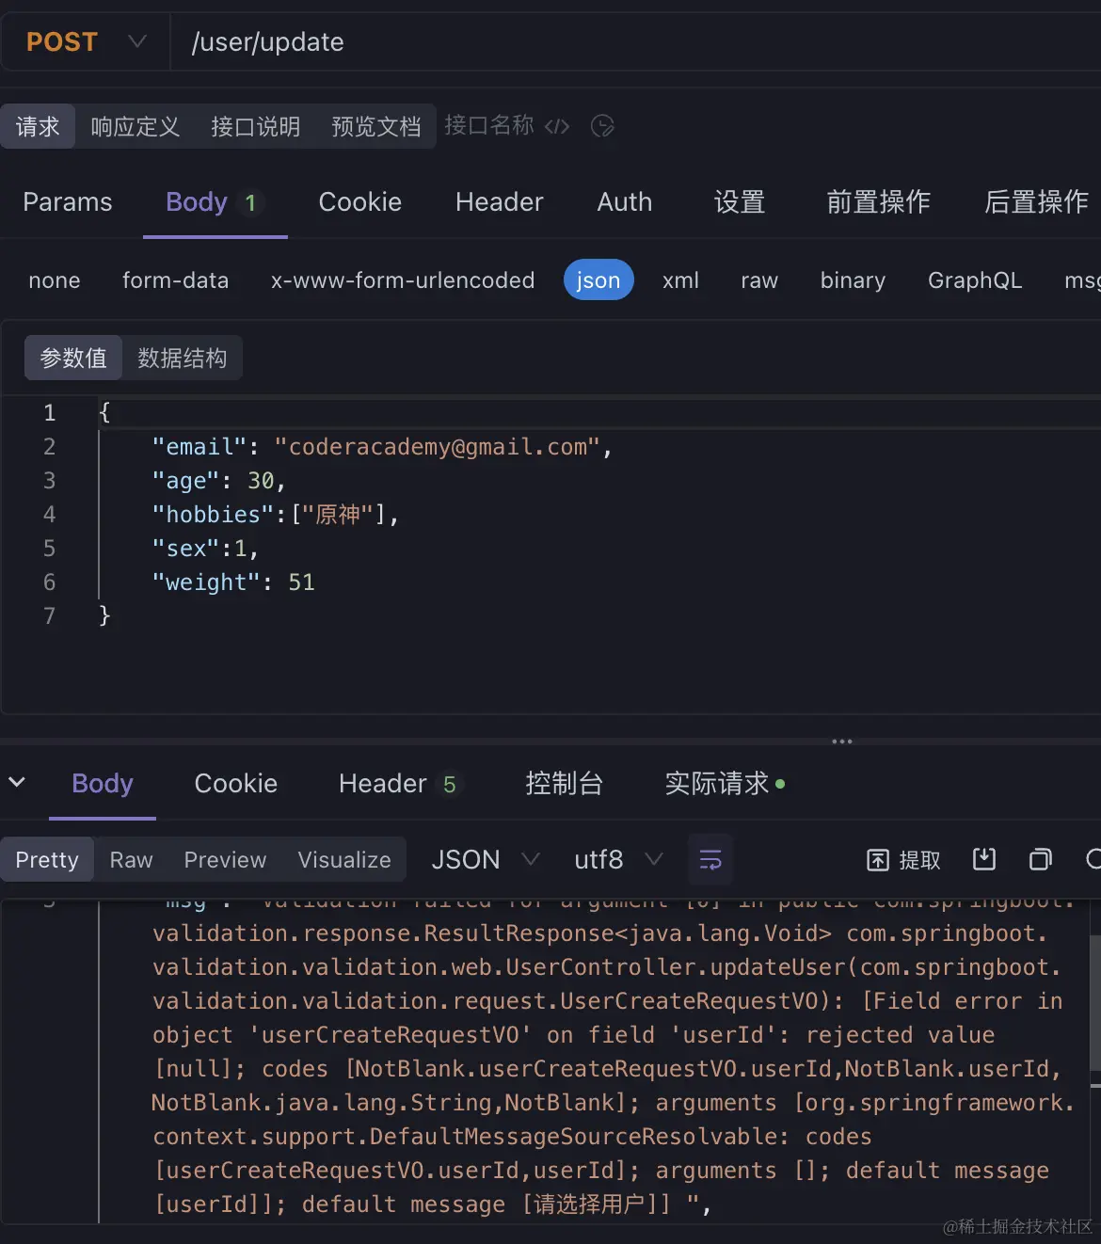The width and height of the screenshot is (1101, 1244).
Task: Click the copy response icon
Action: pos(1040,858)
